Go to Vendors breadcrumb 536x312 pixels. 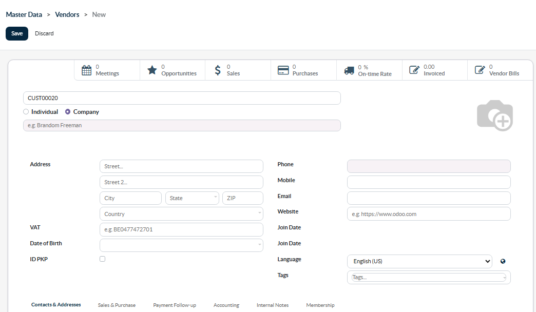coord(67,14)
